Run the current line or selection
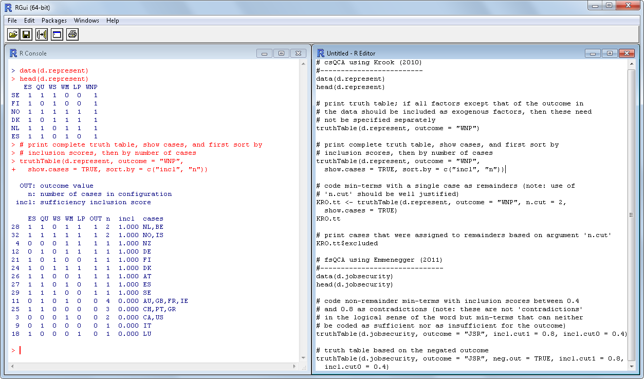644x379 pixels. point(42,34)
